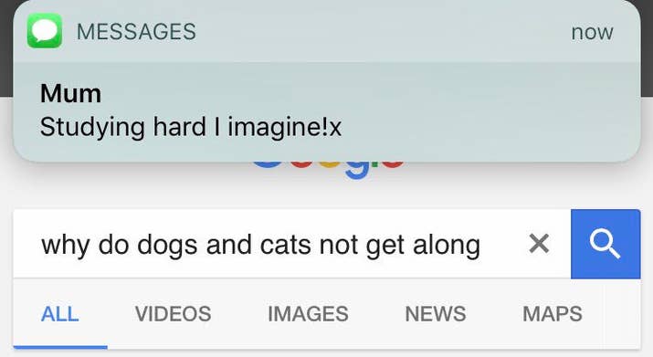This screenshot has height=357, width=653.
Task: Focus the Google search input field
Action: tap(292, 244)
